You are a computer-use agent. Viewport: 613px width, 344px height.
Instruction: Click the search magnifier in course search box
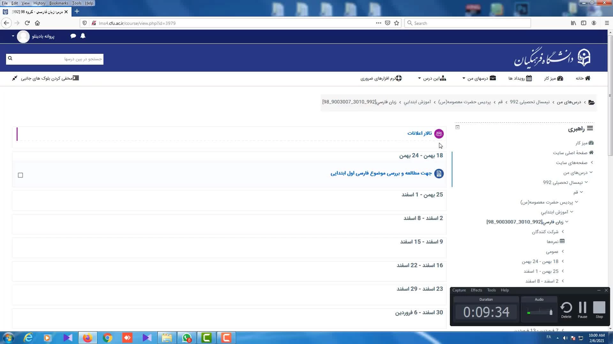click(x=10, y=58)
